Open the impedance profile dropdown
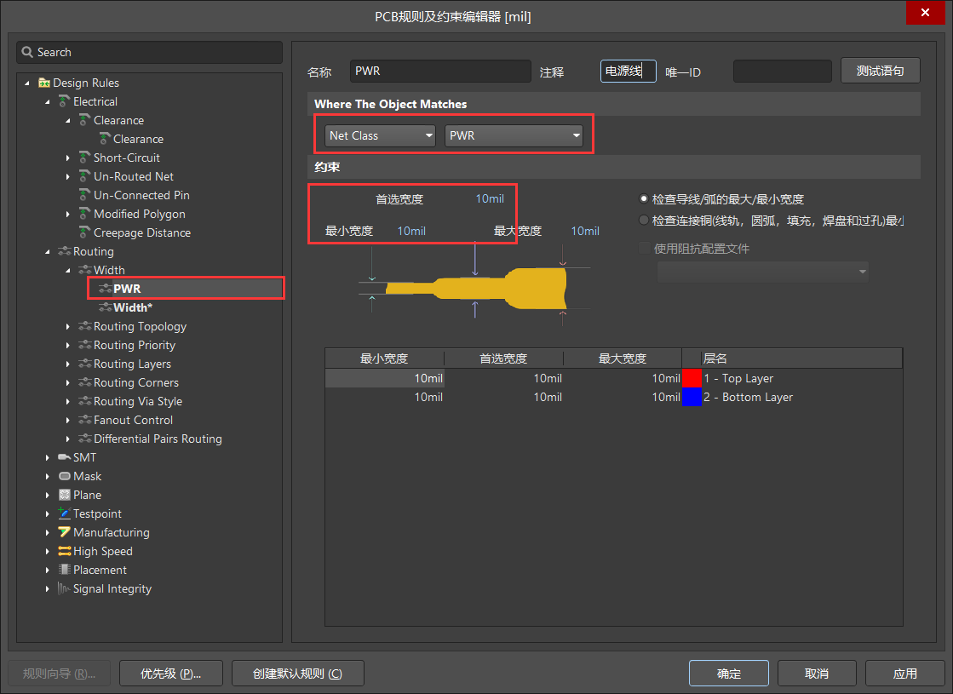 click(x=763, y=272)
